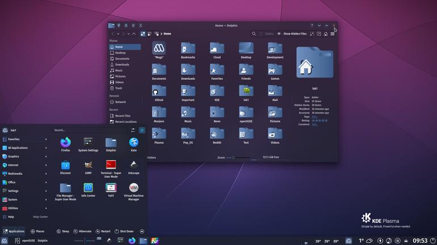Toggle Show Hidden Files in Dolphin
Screen dimensions: 437x245
(292, 33)
